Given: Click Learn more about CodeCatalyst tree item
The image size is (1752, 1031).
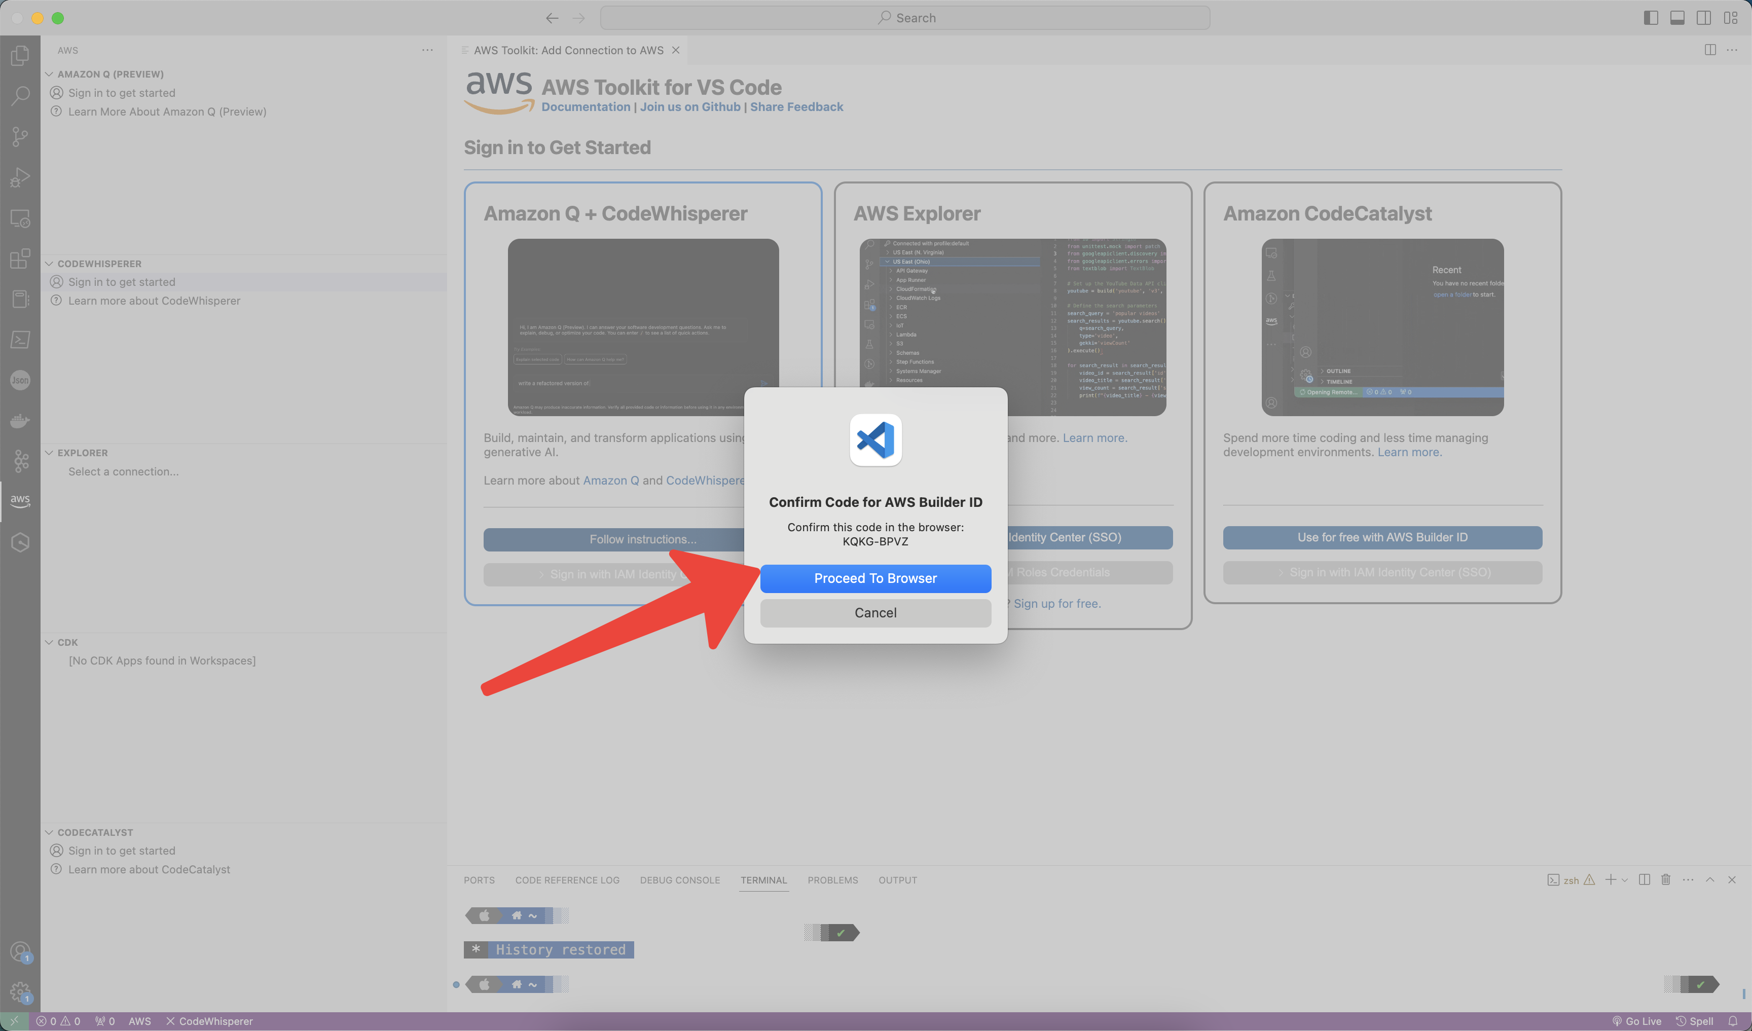Looking at the screenshot, I should [149, 870].
